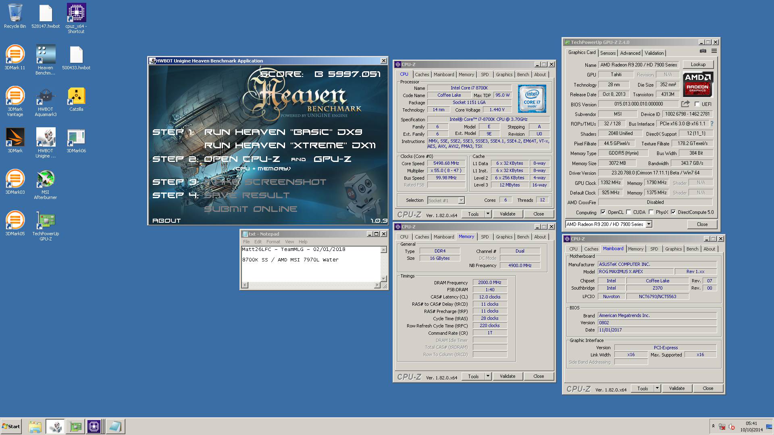The width and height of the screenshot is (774, 435).
Task: Open Notepad File menu
Action: pos(246,242)
